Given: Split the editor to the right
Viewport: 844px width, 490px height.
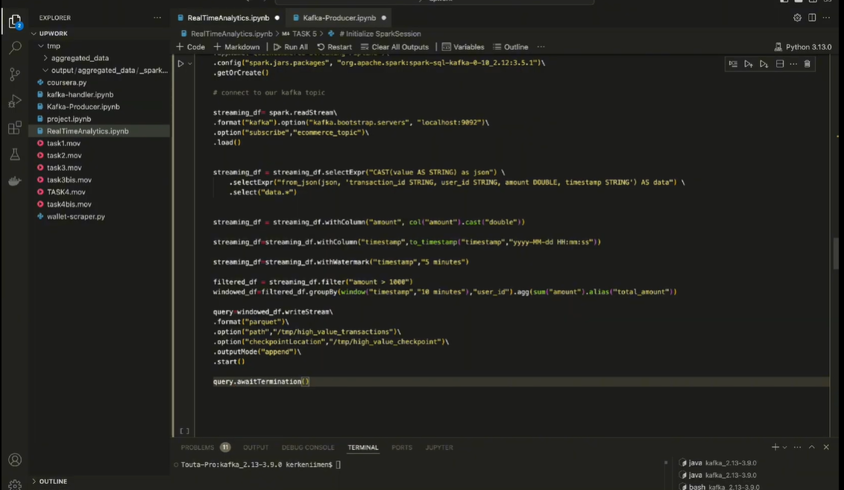Looking at the screenshot, I should coord(812,17).
